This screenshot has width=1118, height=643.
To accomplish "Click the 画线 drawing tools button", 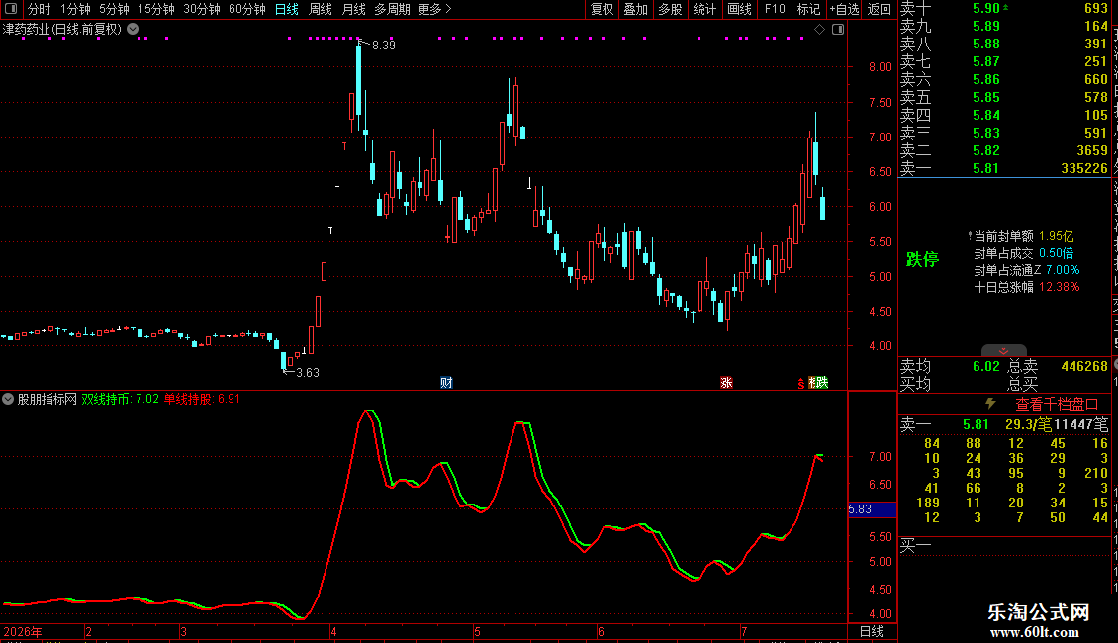I will coord(739,9).
